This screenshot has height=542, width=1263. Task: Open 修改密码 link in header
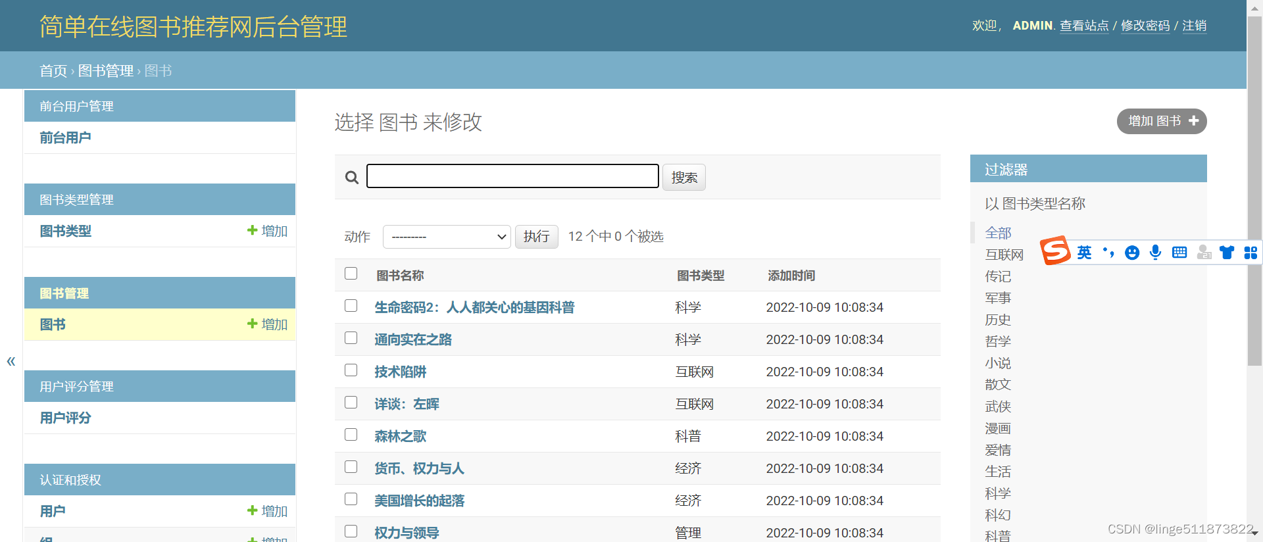pos(1145,26)
